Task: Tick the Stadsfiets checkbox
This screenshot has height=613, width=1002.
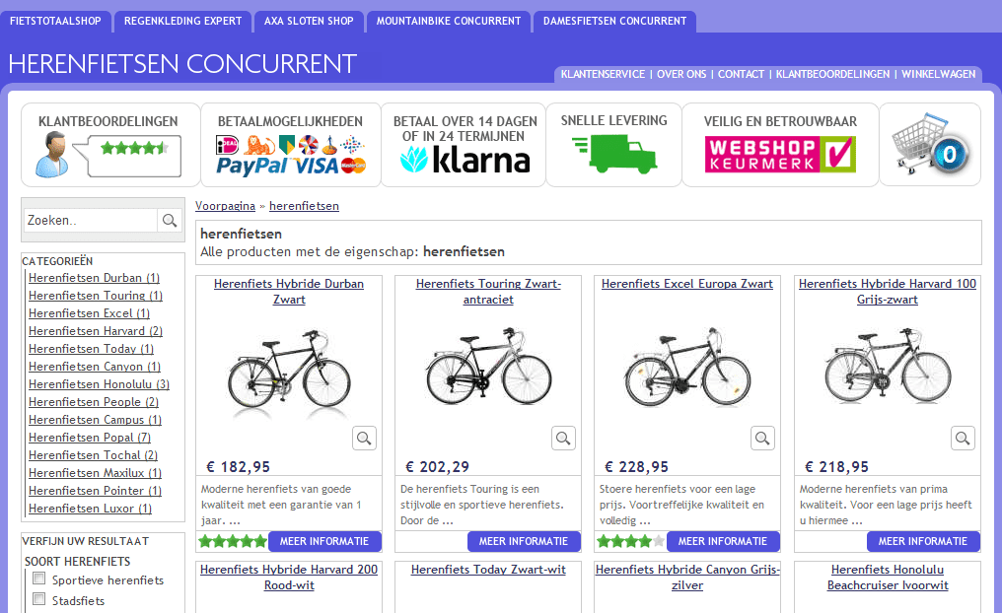Action: tap(39, 599)
